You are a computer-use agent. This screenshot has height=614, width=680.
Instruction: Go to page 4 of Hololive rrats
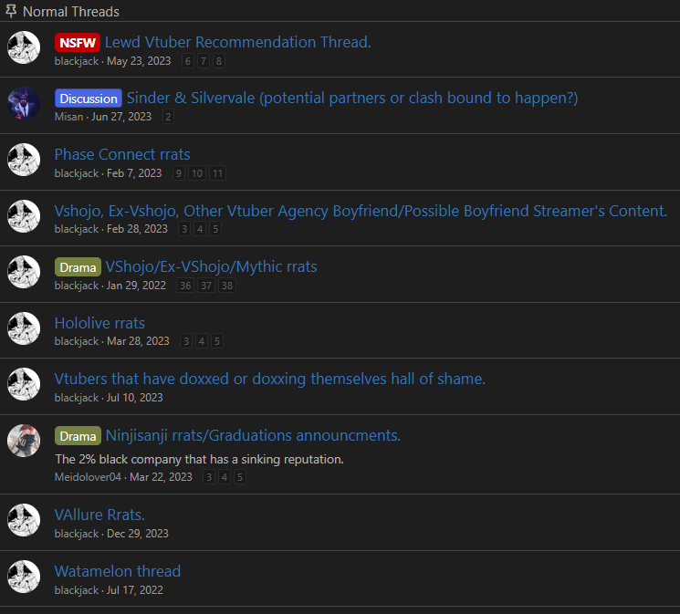202,341
